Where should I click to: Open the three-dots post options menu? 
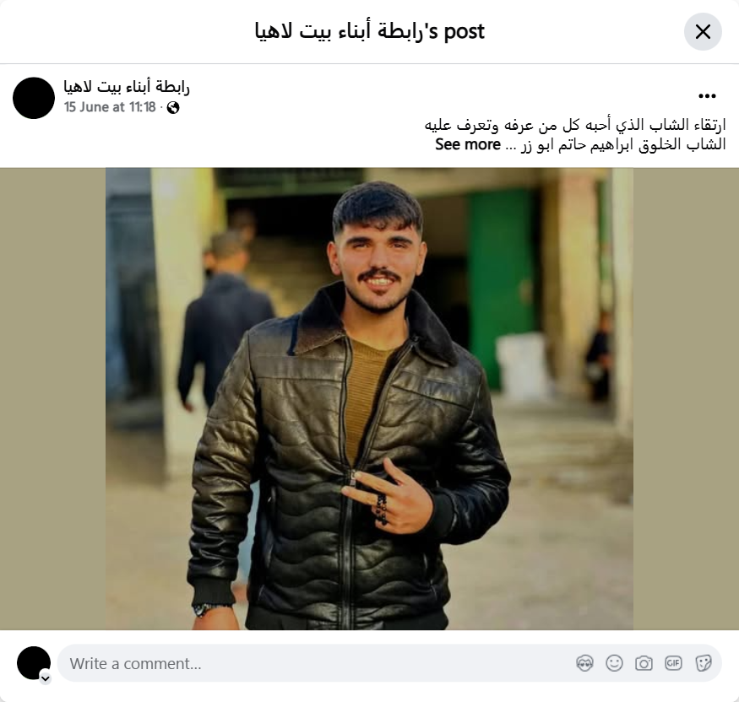tap(707, 96)
